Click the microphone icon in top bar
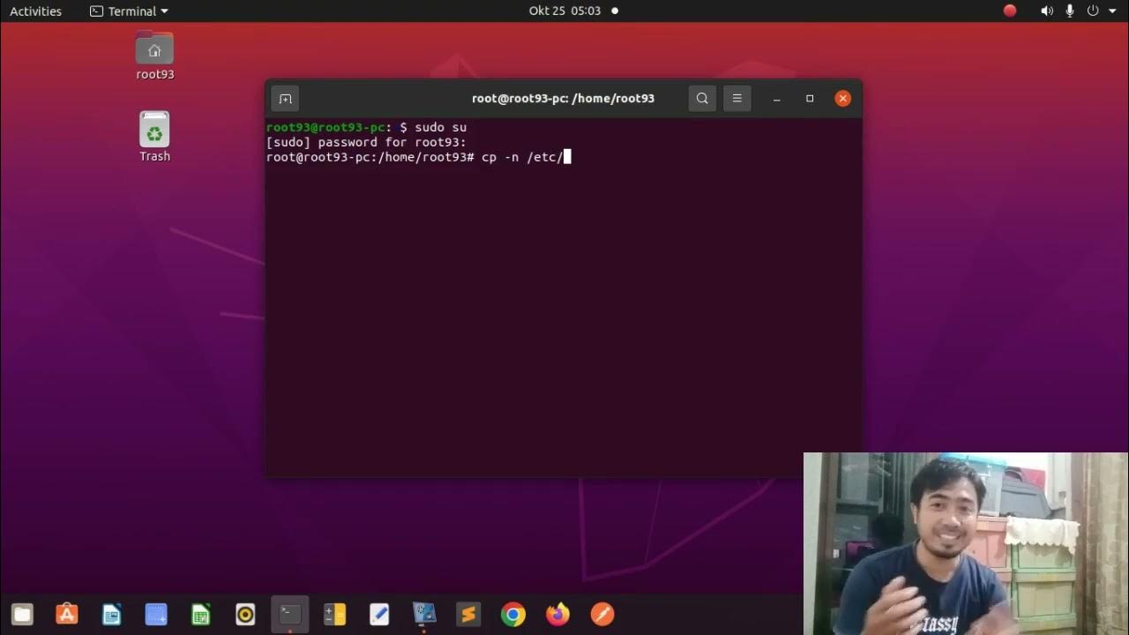This screenshot has height=635, width=1129. click(x=1070, y=11)
